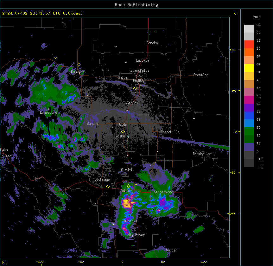Click yellow diamond marker below Cochrane
The height and width of the screenshot is (266, 273).
click(x=108, y=186)
